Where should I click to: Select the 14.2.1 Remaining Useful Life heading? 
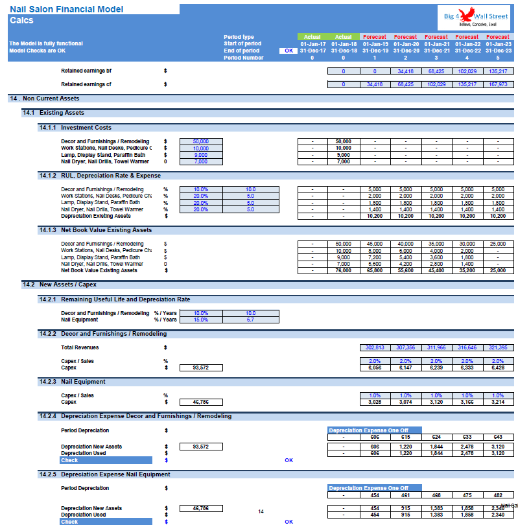point(276,299)
